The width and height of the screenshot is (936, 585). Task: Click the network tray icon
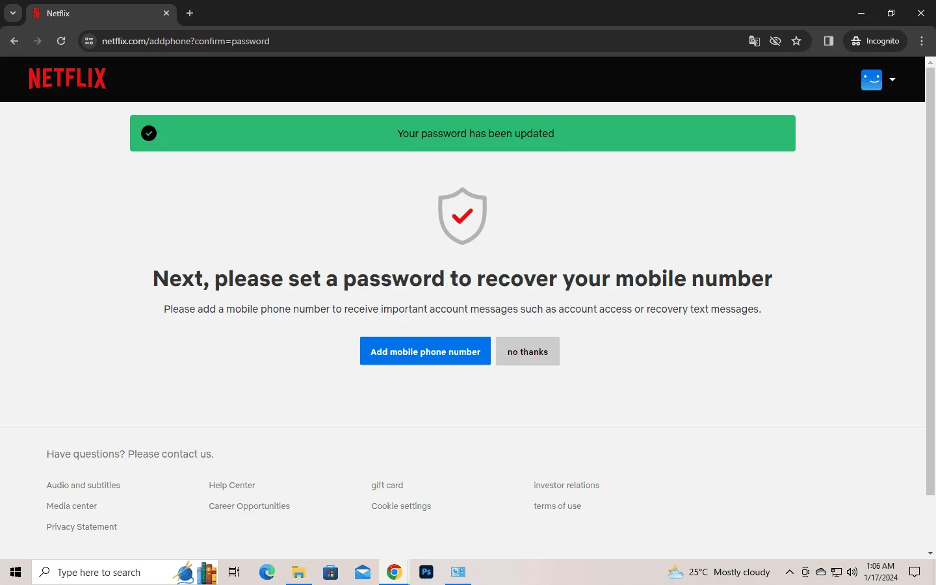(837, 572)
